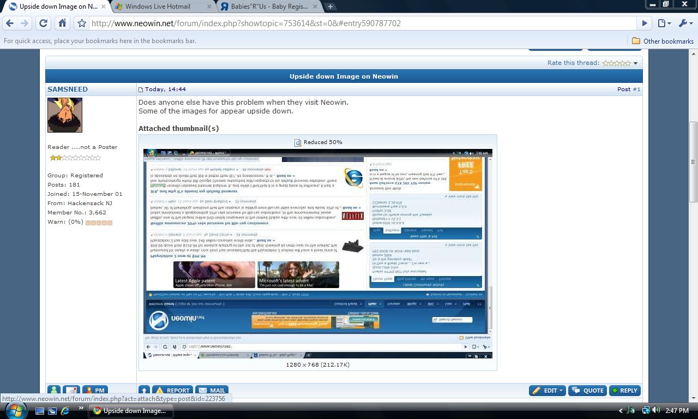This screenshot has width=698, height=419.
Task: Open the wrench settings menu
Action: click(685, 23)
